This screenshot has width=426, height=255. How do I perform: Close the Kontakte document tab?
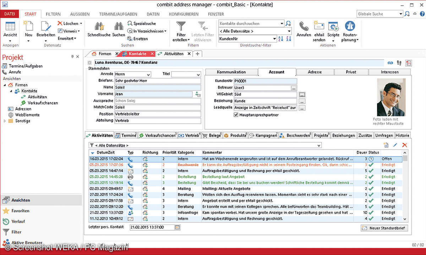152,54
